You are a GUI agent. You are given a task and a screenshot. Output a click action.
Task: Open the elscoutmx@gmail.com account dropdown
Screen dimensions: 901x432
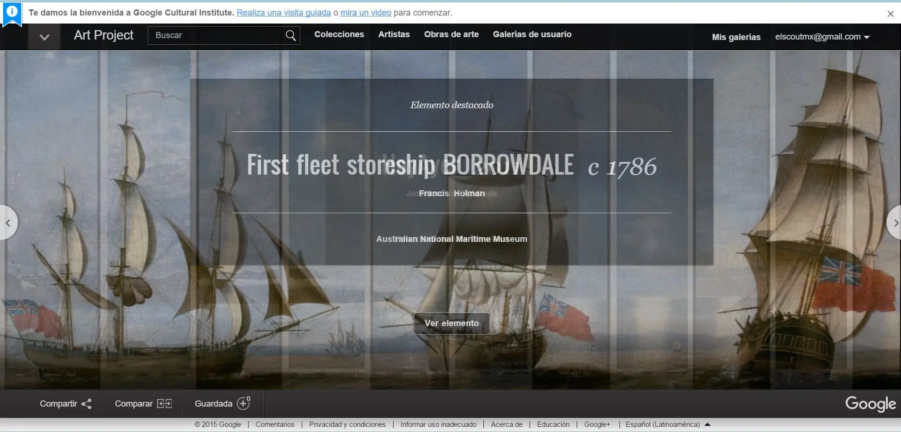pyautogui.click(x=822, y=37)
